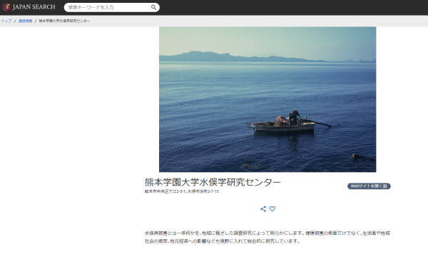Screen dimensions: 428x257
Task: Click the external link icon in Web button
Action: [385, 186]
